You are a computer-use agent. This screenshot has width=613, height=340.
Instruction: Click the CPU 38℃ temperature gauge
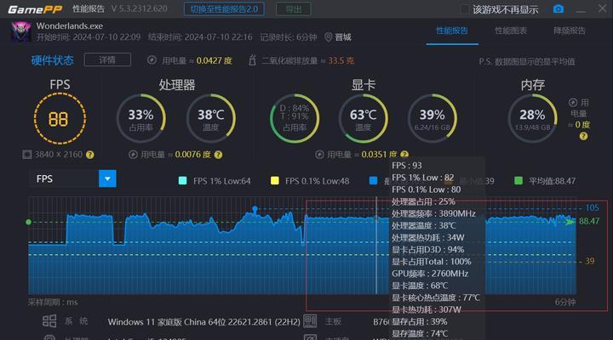click(211, 118)
